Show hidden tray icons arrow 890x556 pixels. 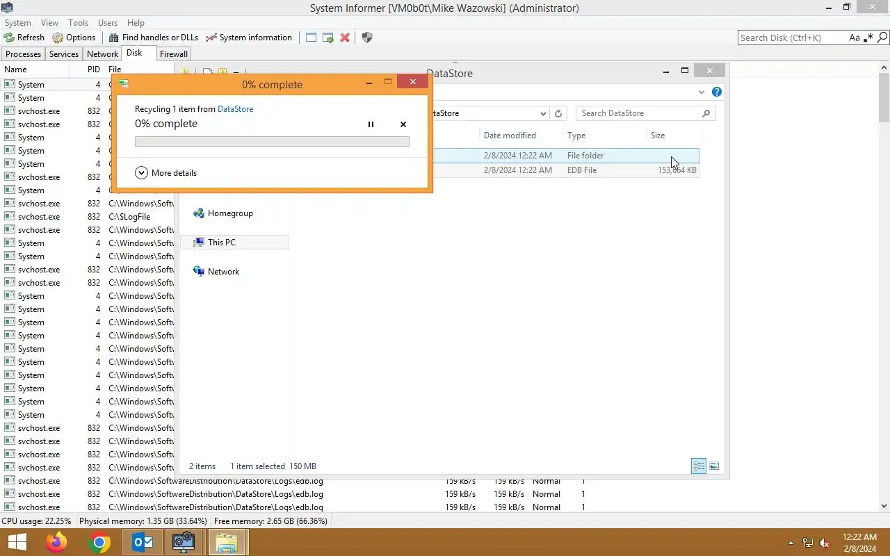[791, 543]
